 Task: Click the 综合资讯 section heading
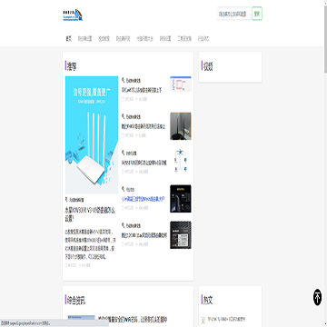[76, 300]
